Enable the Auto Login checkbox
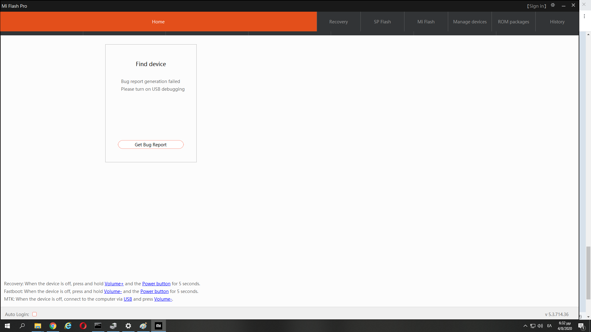The width and height of the screenshot is (591, 332). [x=34, y=314]
